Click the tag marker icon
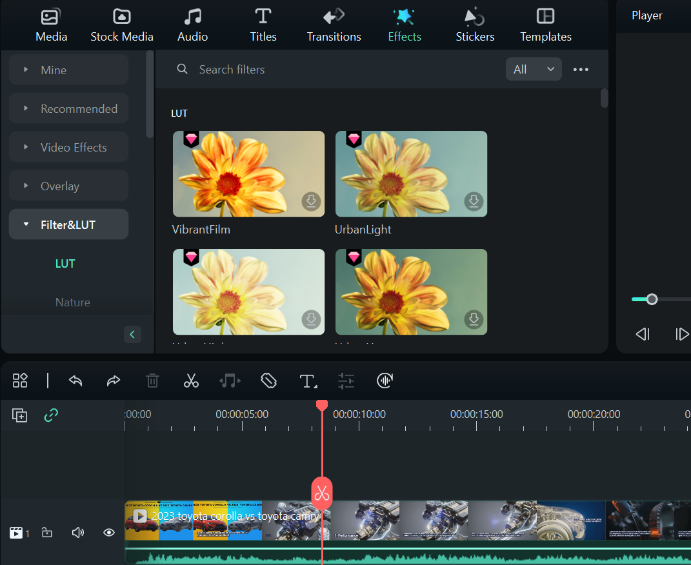Image resolution: width=691 pixels, height=565 pixels. [x=268, y=381]
